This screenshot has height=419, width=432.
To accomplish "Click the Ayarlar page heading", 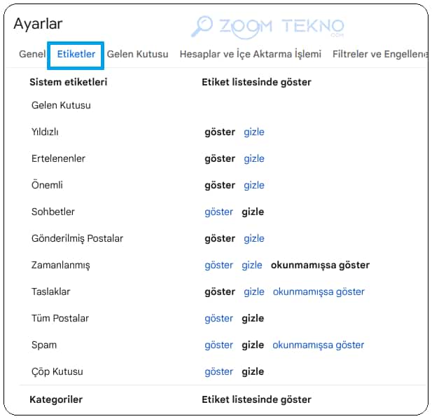I will (38, 24).
